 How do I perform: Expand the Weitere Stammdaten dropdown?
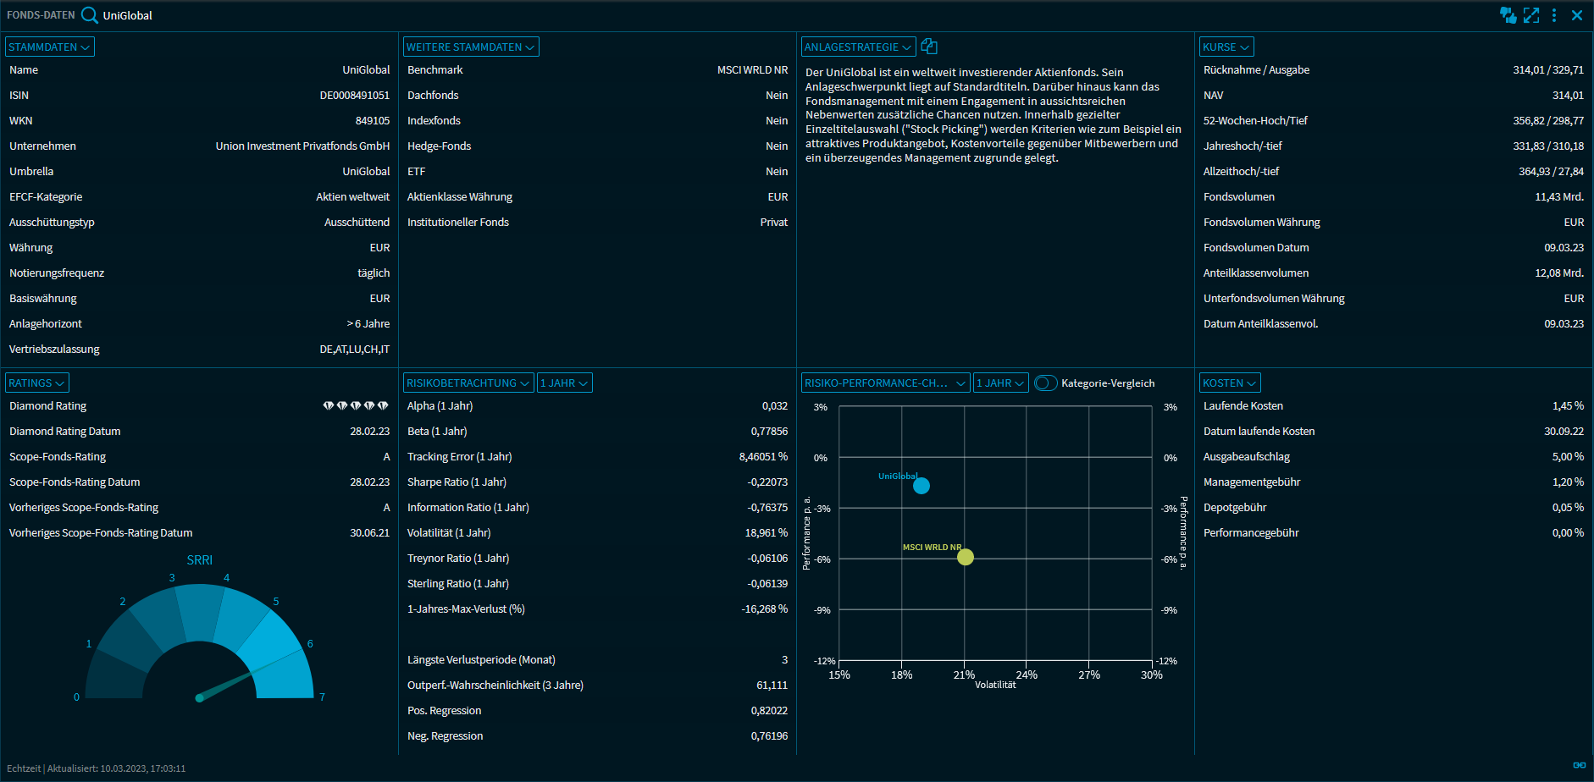[x=470, y=47]
